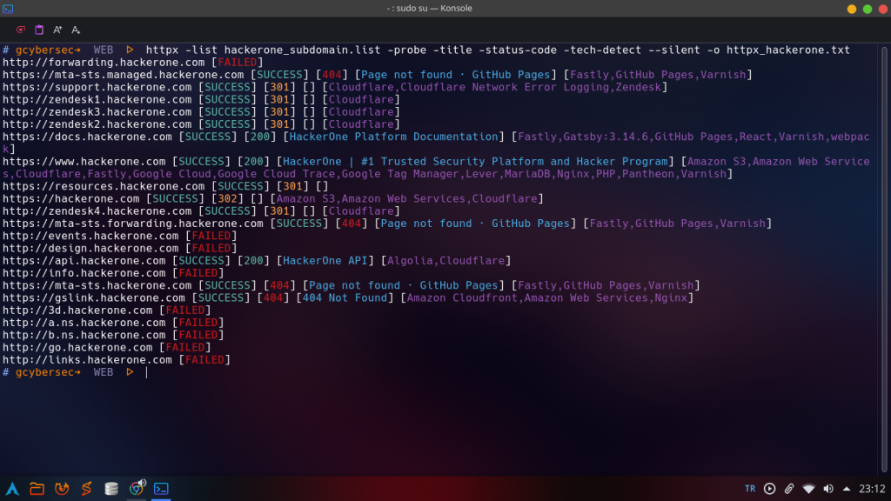
Task: Switch the TR keyboard layout indicator
Action: point(750,489)
